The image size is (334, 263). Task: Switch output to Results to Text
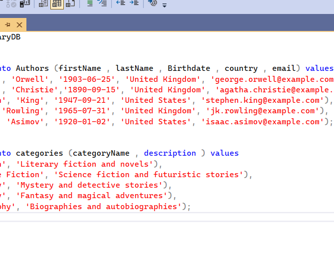[x=43, y=3]
